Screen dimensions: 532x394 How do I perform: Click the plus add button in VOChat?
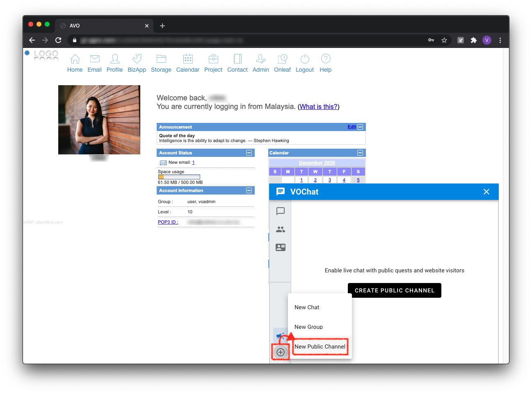coord(281,352)
